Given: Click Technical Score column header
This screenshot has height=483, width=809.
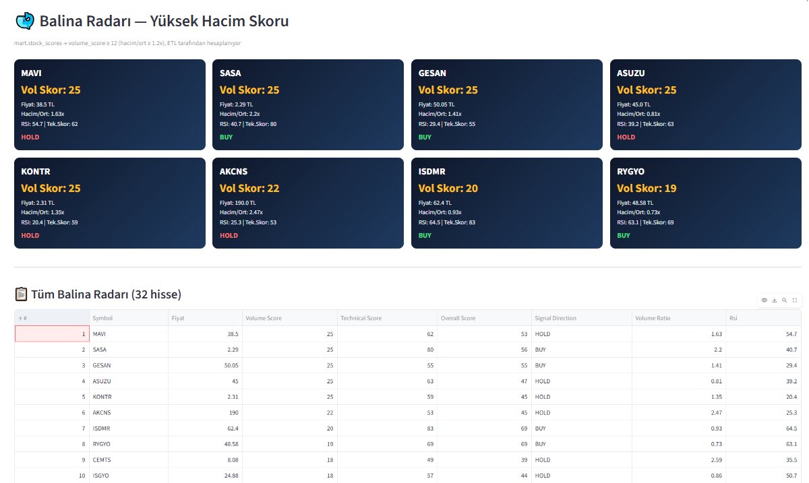Looking at the screenshot, I should pos(387,318).
